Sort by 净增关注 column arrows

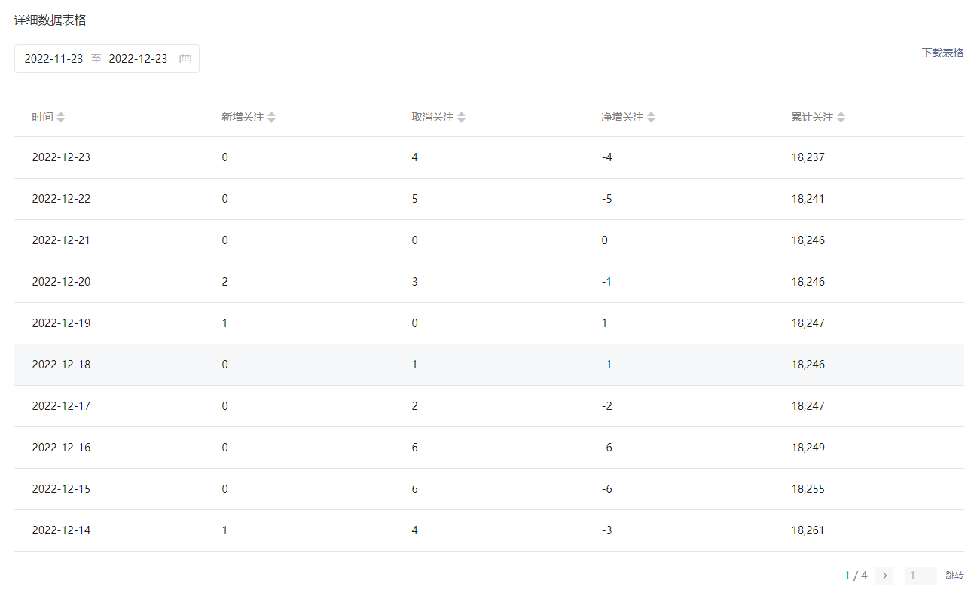[652, 118]
